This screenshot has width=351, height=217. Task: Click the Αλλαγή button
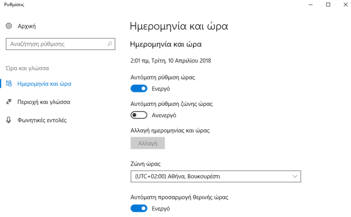(147, 143)
